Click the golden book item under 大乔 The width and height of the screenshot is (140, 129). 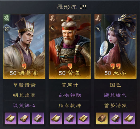[102, 118]
